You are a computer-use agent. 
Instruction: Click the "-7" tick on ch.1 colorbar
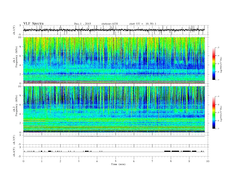(x=218, y=80)
